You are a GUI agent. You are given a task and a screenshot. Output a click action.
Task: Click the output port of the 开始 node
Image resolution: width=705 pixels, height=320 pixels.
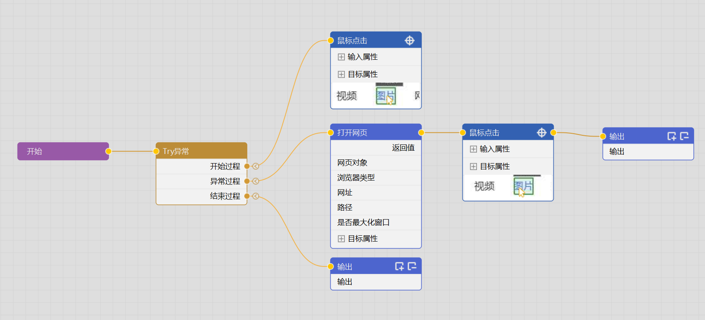tap(108, 151)
